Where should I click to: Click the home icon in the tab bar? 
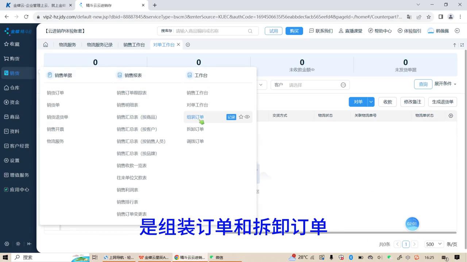(45, 44)
